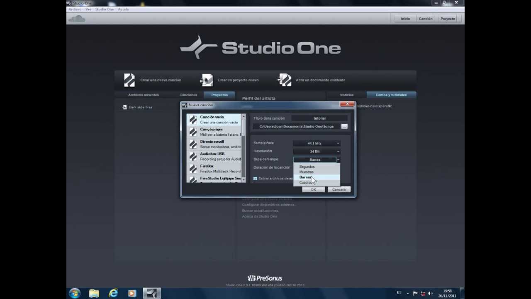Click the template list scroll down arrow
531x299 pixels.
(244, 180)
